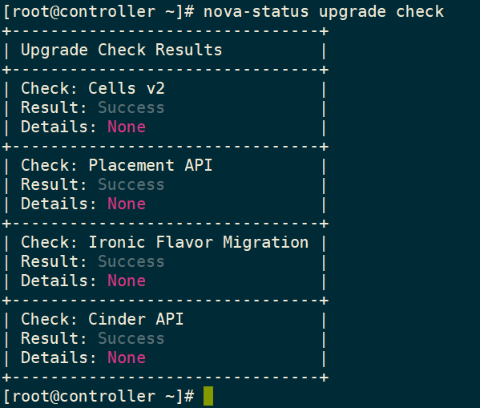The width and height of the screenshot is (480, 408).
Task: Click the Check: Cells v2 line
Action: [93, 88]
